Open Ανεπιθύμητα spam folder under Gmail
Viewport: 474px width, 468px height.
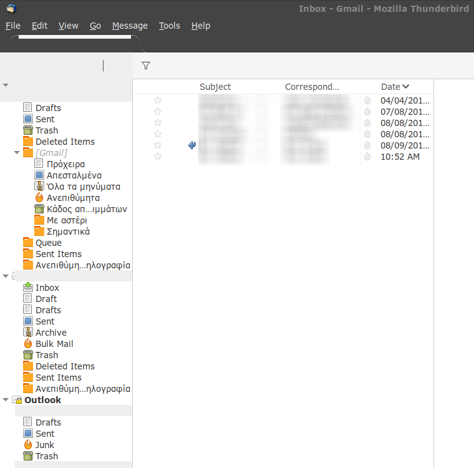[72, 198]
